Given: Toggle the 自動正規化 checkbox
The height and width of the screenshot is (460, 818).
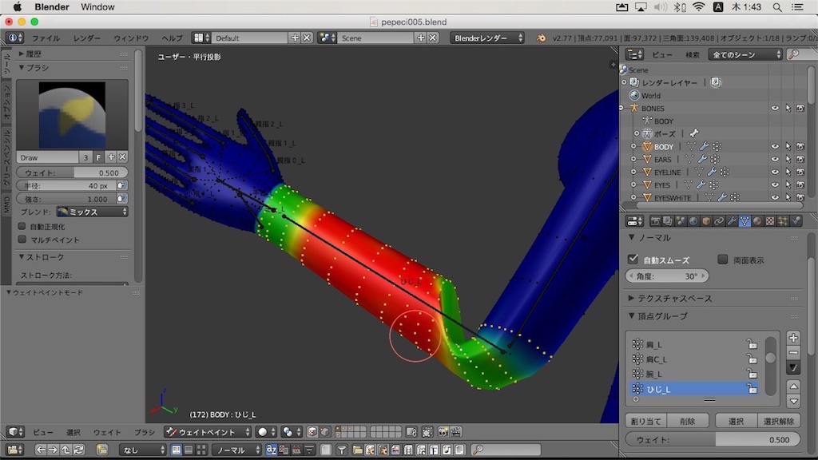Looking at the screenshot, I should pyautogui.click(x=22, y=226).
